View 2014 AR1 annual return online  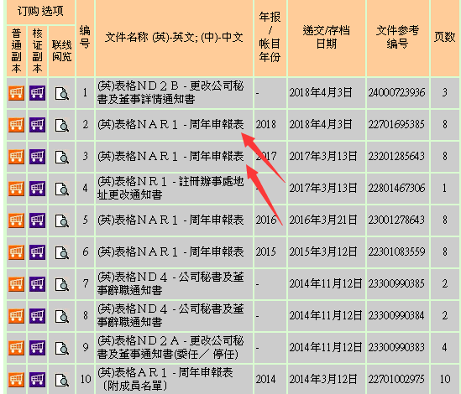coord(62,380)
